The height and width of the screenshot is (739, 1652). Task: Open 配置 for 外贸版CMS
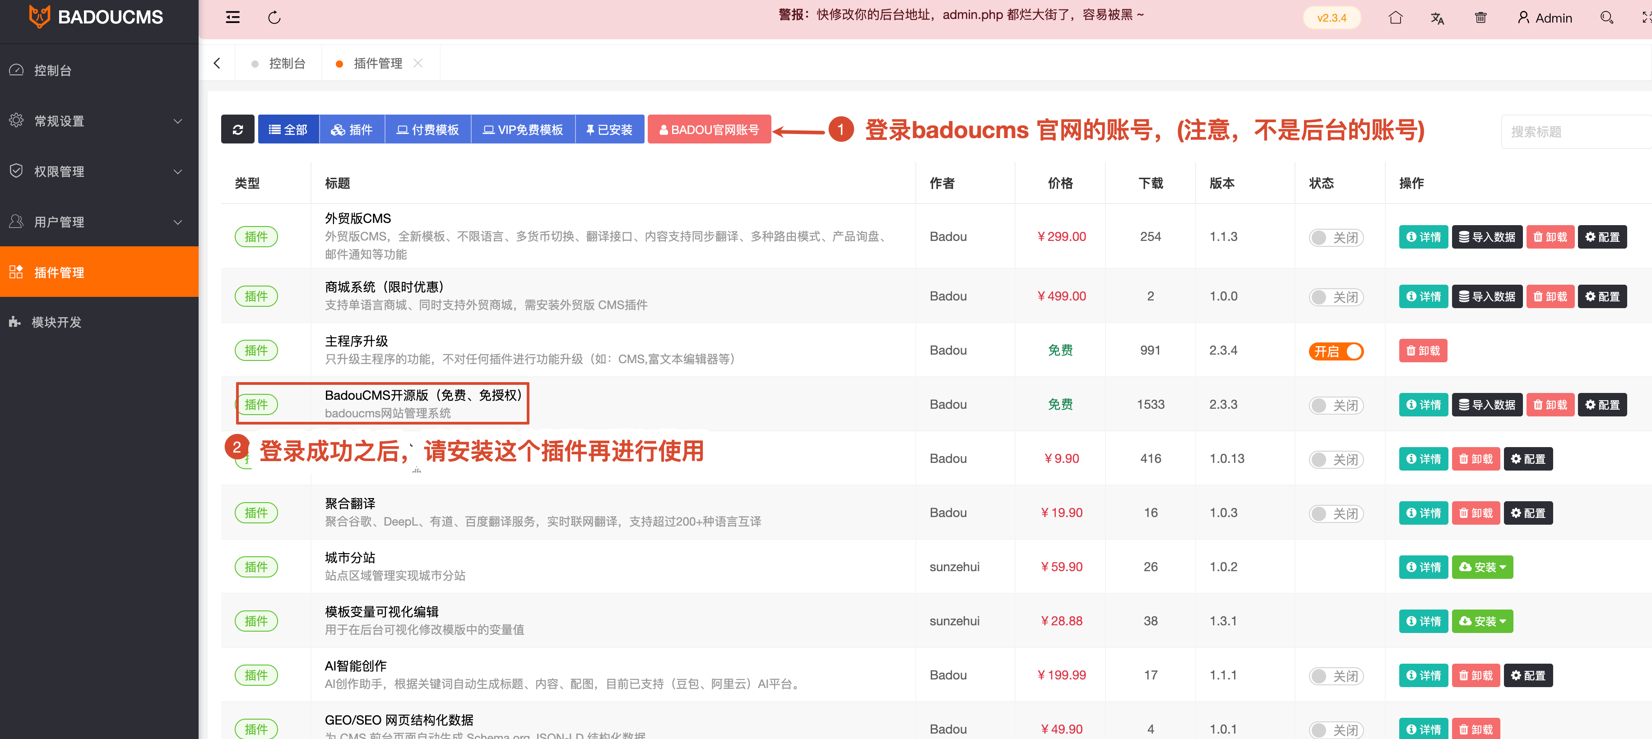pyautogui.click(x=1602, y=237)
